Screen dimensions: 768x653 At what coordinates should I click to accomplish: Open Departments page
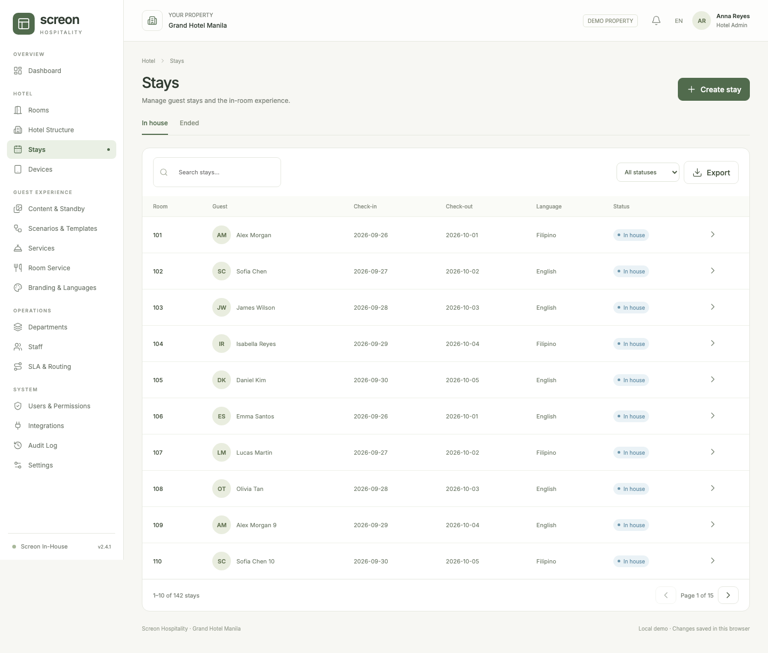62,327
